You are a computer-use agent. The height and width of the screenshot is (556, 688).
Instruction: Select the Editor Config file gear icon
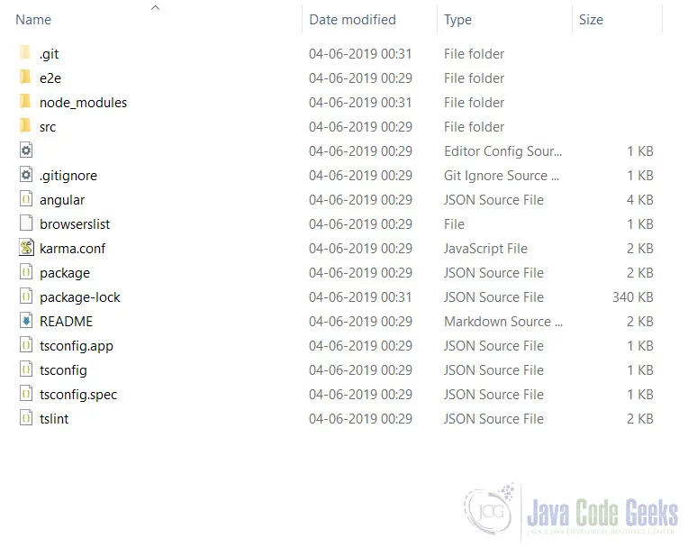point(26,150)
